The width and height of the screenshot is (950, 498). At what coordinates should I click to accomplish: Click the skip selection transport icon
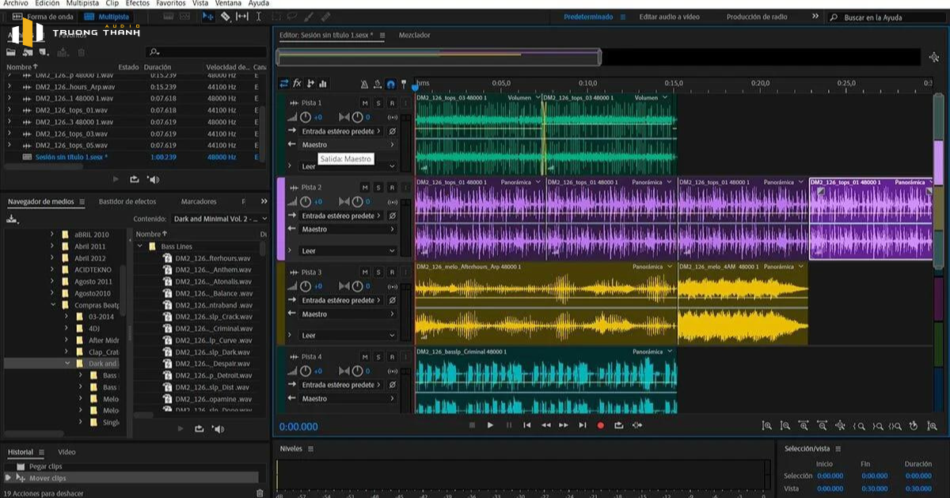point(636,425)
